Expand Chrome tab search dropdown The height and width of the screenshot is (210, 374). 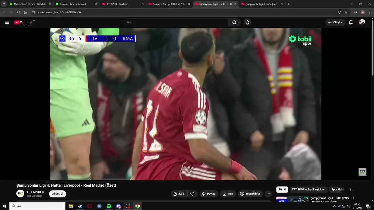pos(4,4)
